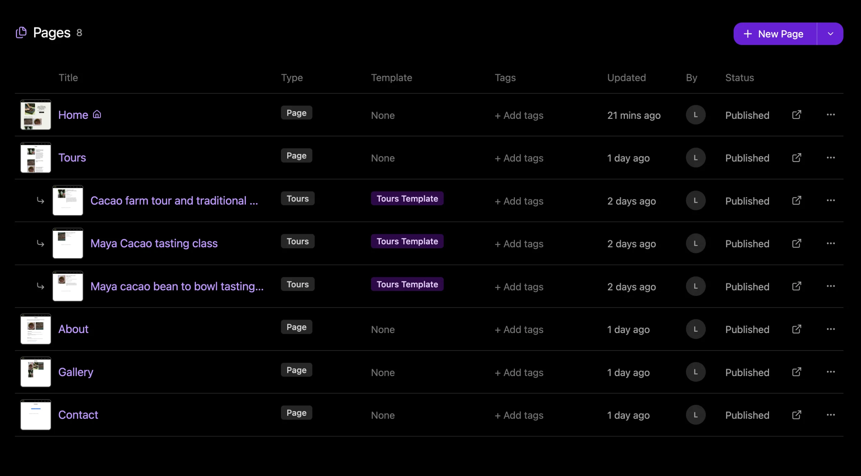Click the New Page button
Screen dimensions: 861x476
pyautogui.click(x=775, y=34)
